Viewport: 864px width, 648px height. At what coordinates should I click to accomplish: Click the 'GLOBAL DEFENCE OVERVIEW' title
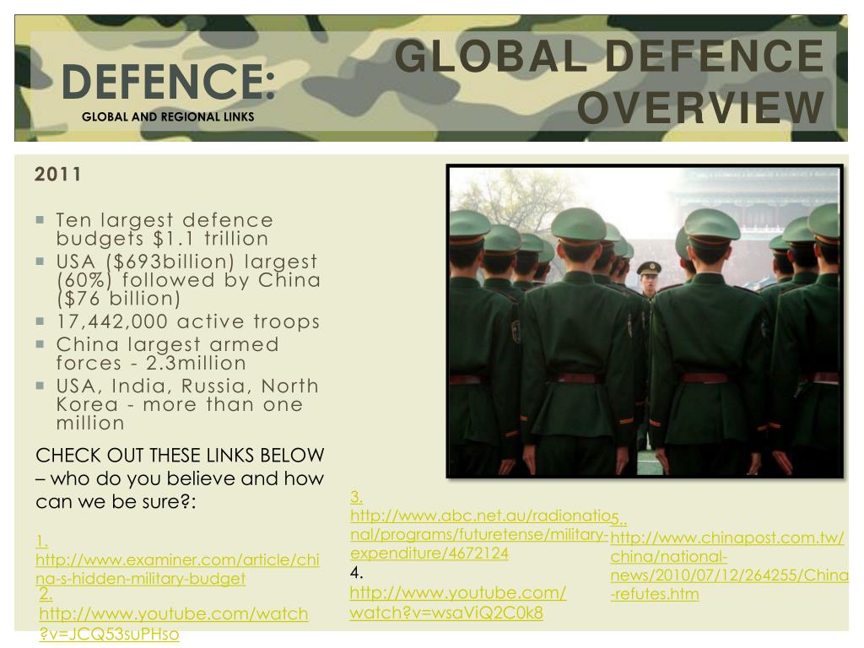[x=609, y=82]
